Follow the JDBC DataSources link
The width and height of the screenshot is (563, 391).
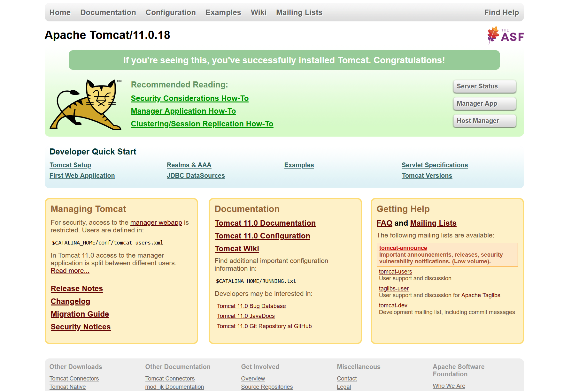[196, 176]
